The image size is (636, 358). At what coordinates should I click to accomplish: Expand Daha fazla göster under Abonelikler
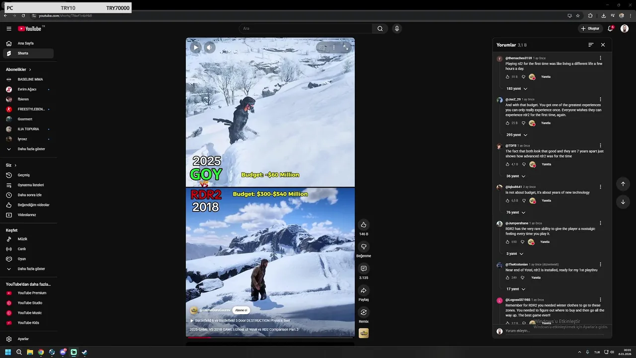[x=28, y=149]
